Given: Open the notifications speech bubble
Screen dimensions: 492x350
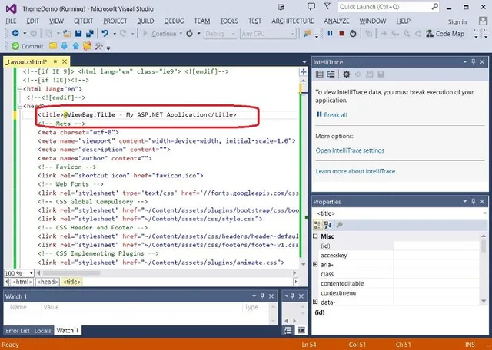Looking at the screenshot, I should pos(311,6).
